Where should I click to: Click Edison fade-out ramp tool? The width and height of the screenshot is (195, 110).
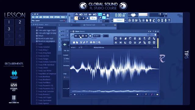(125, 43)
